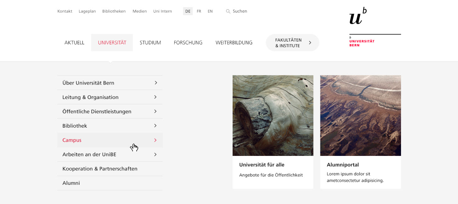
Task: Open the driftwood image thumbnail
Action: click(x=273, y=115)
